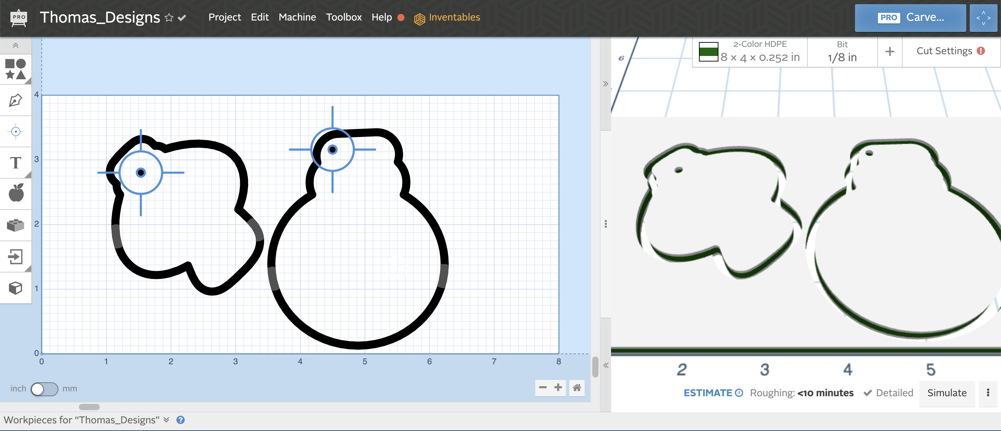The height and width of the screenshot is (431, 1001).
Task: Toggle the Detailed estimate checkmark
Action: [868, 392]
